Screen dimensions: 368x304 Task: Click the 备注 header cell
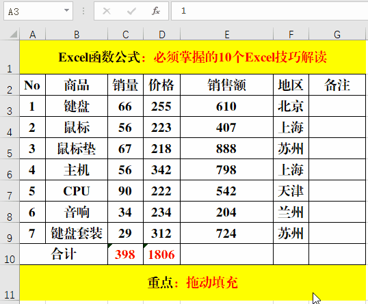tap(337, 85)
